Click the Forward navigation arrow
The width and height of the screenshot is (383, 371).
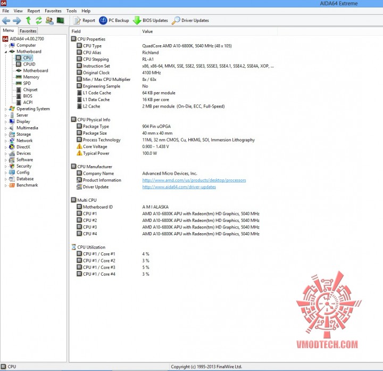click(x=17, y=21)
